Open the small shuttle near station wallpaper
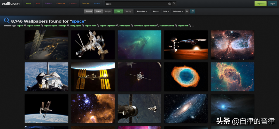Image resolution: width=279 pixels, height=129 pixels. [139, 109]
